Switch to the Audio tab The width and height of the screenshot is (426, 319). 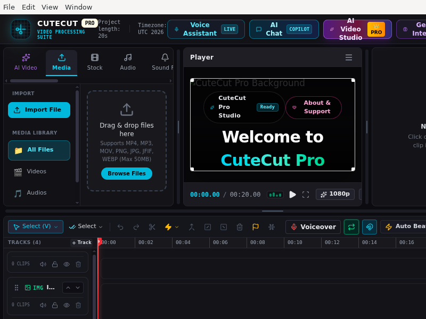pyautogui.click(x=128, y=63)
